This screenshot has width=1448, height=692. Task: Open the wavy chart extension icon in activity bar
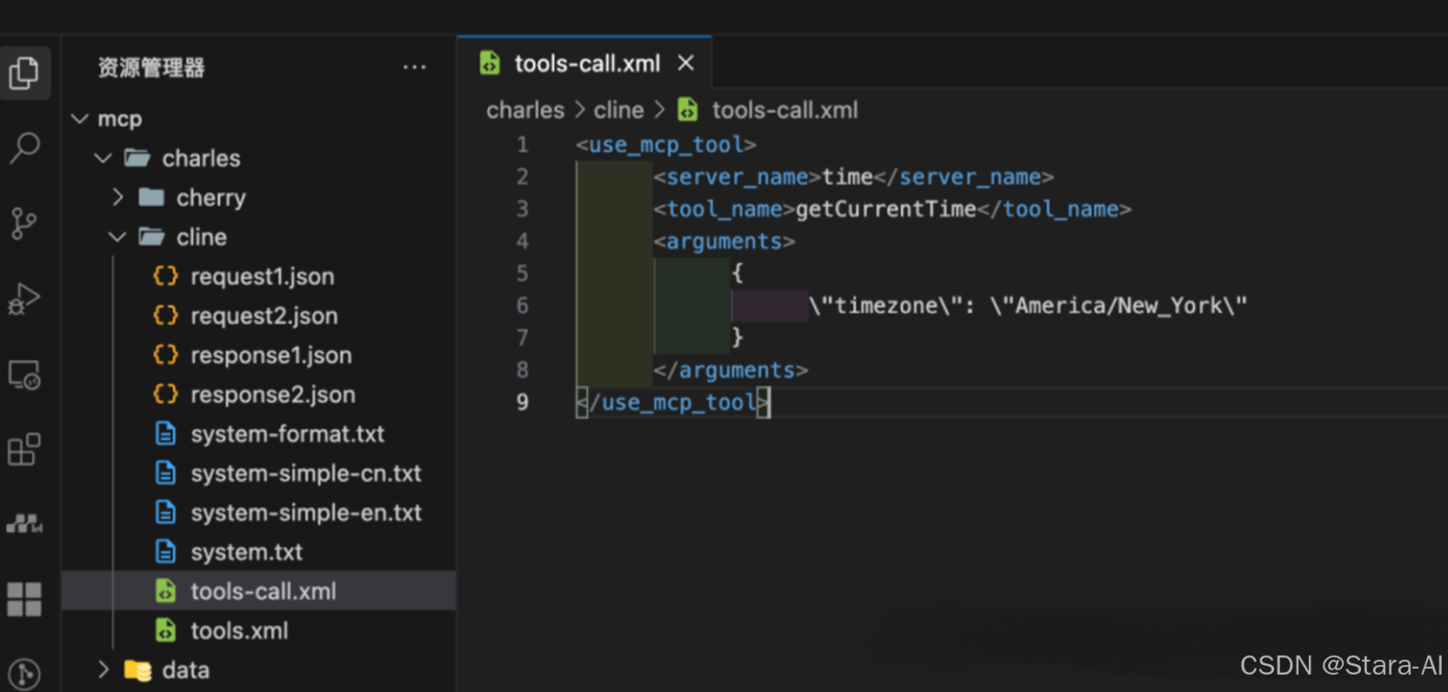(24, 524)
